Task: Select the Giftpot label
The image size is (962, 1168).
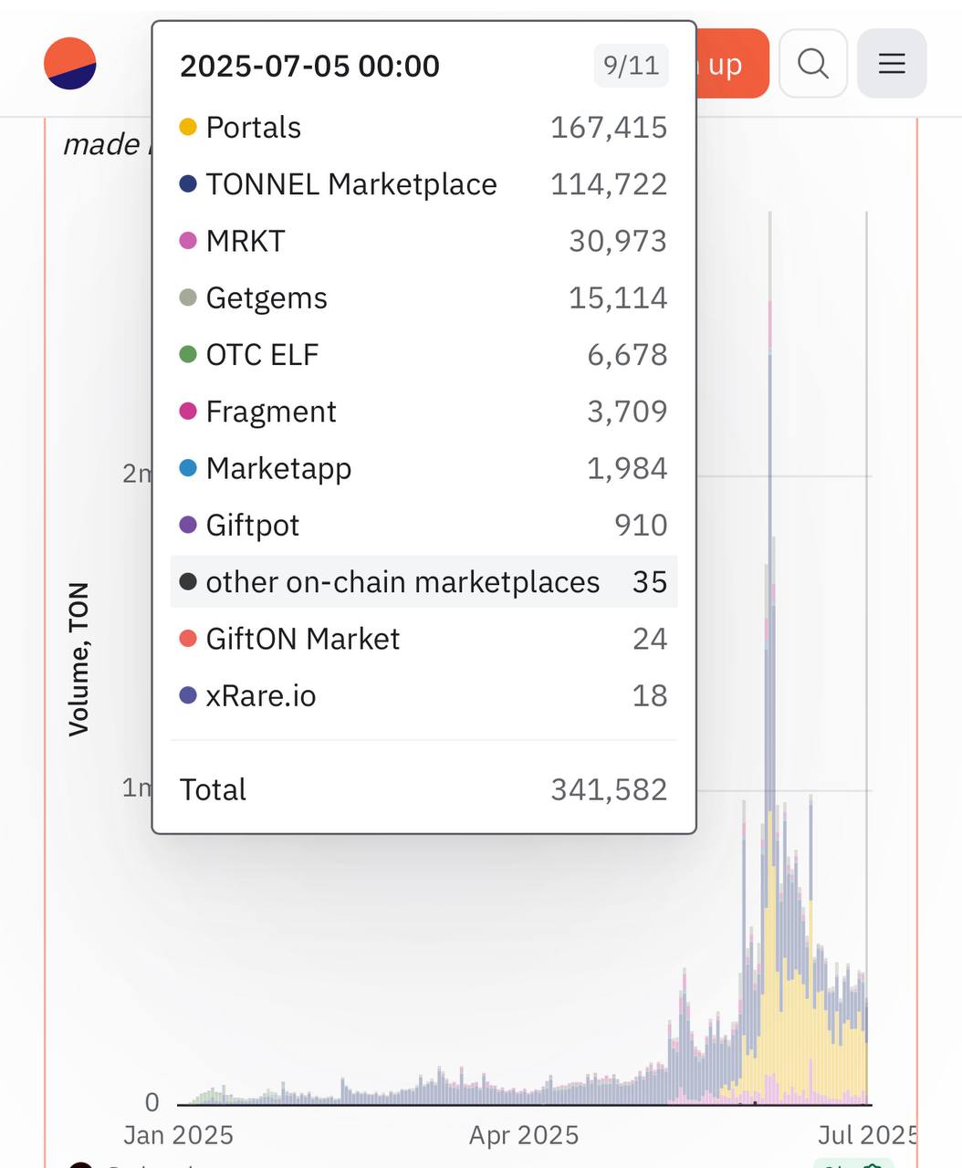Action: (x=253, y=526)
